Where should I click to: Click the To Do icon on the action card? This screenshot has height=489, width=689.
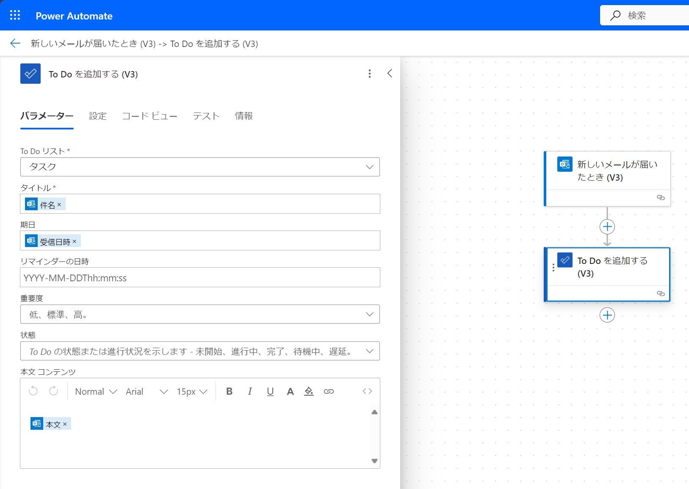coord(564,260)
